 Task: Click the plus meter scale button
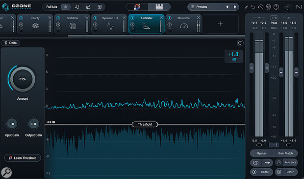coord(277,145)
